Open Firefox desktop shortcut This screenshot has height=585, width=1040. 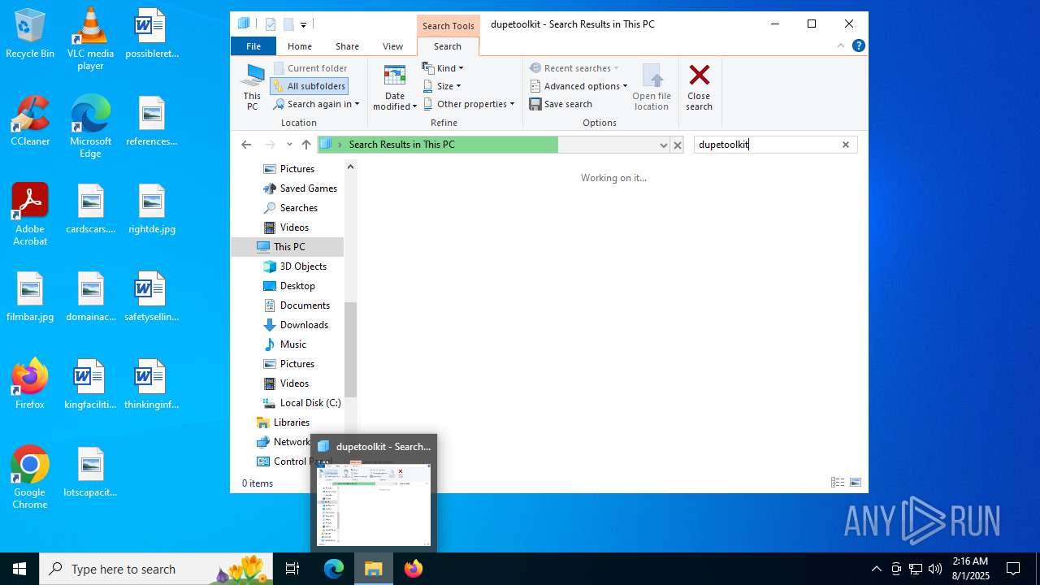[30, 384]
